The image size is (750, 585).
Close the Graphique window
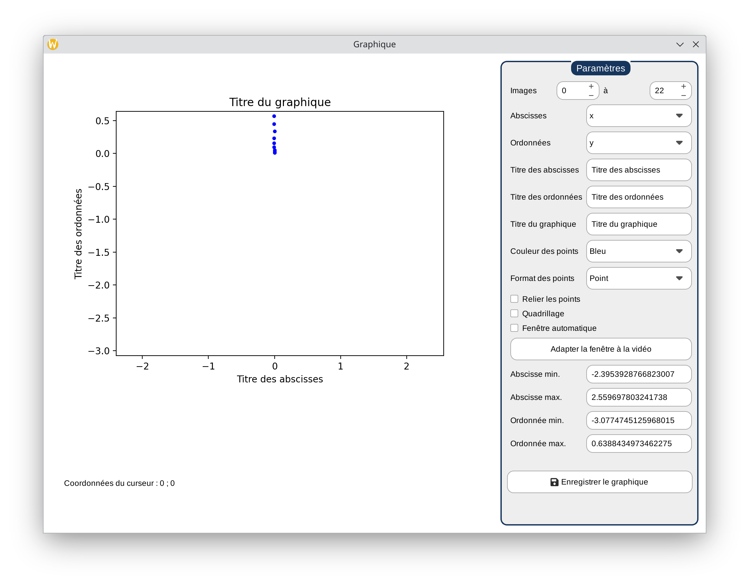[x=696, y=44]
